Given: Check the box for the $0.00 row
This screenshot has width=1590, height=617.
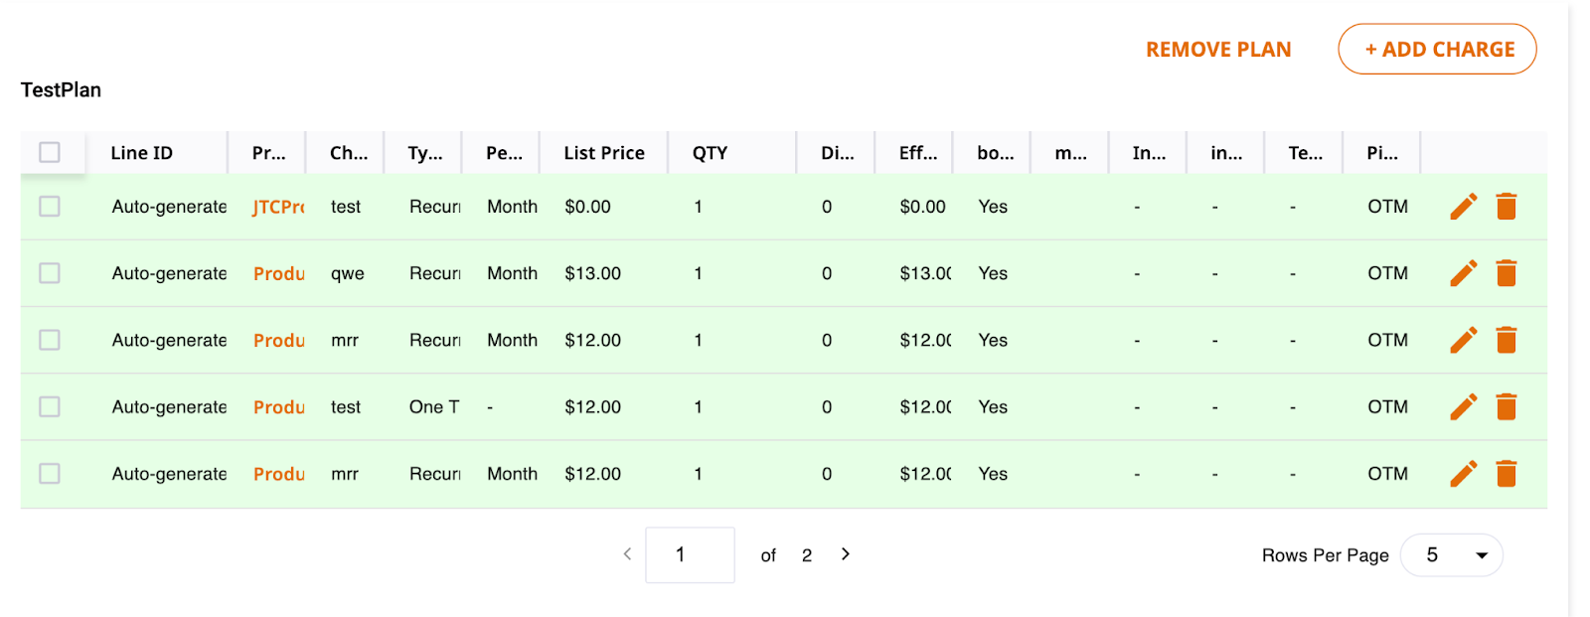Looking at the screenshot, I should click(50, 207).
